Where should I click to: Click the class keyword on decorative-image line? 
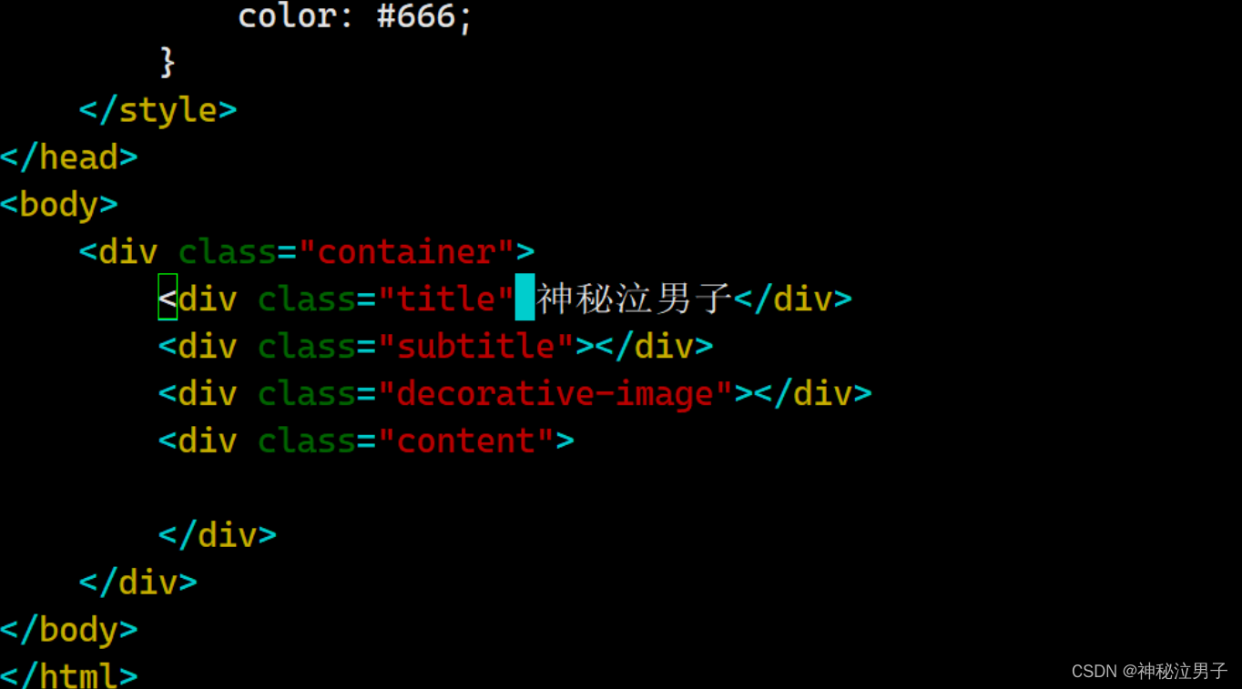(306, 393)
